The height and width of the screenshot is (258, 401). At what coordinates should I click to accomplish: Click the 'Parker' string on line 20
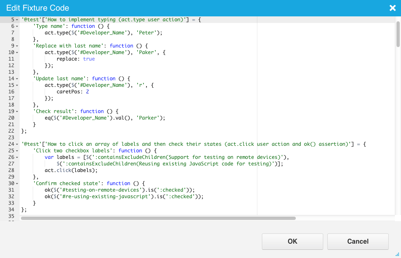point(148,118)
